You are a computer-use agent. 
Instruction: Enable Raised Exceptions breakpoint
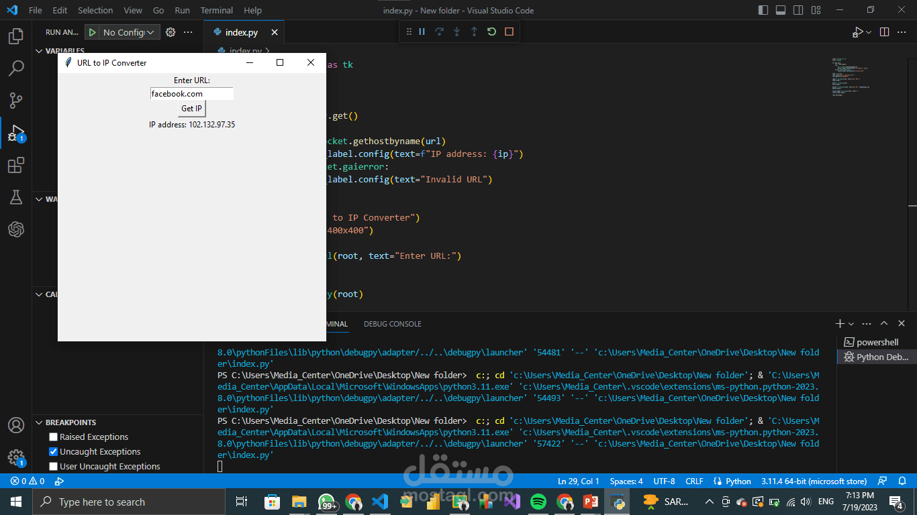coord(54,437)
